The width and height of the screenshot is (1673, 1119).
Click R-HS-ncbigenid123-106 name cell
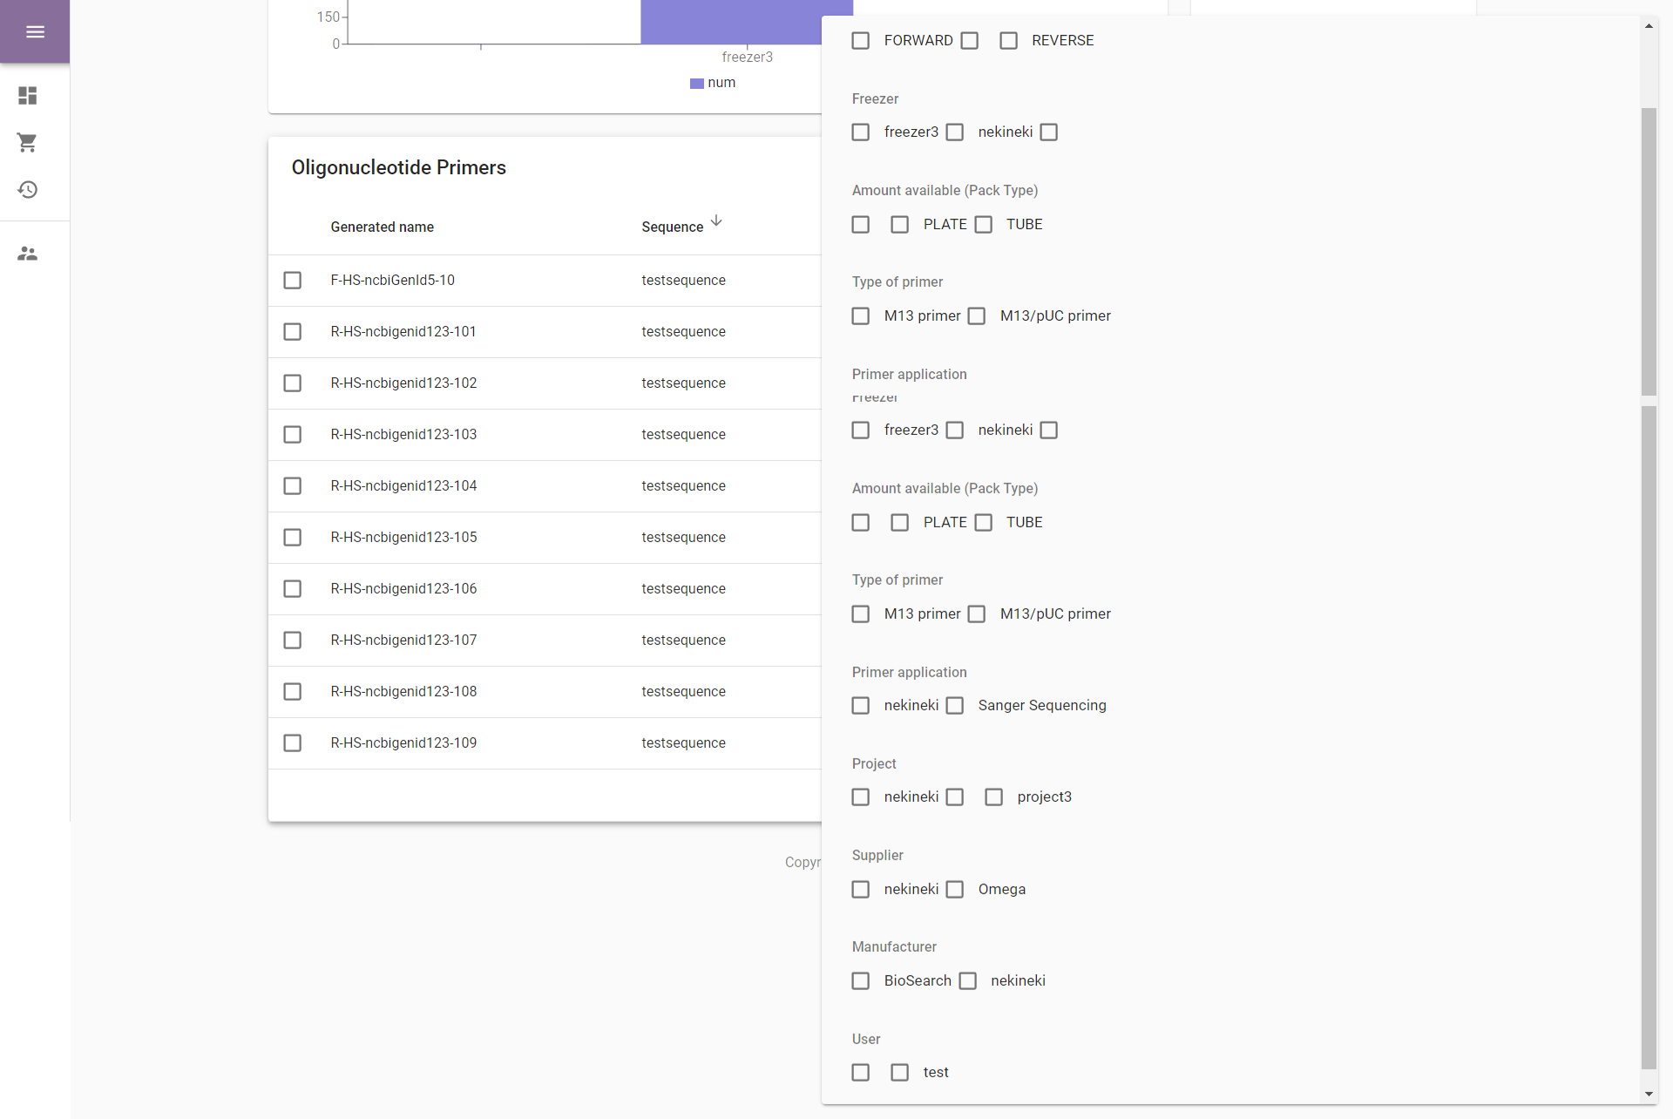click(x=403, y=589)
